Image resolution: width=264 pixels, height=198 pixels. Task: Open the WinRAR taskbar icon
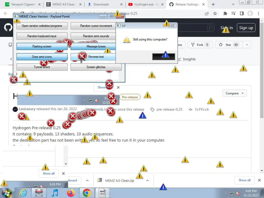coord(39,193)
